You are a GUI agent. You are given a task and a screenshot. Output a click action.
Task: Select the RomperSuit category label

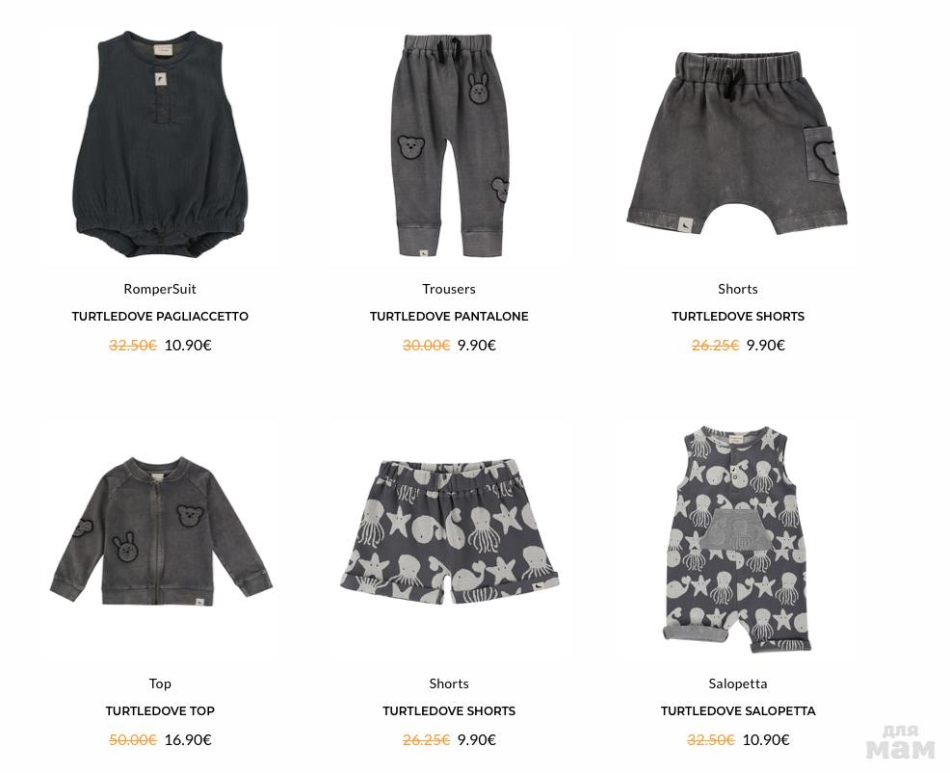(160, 290)
